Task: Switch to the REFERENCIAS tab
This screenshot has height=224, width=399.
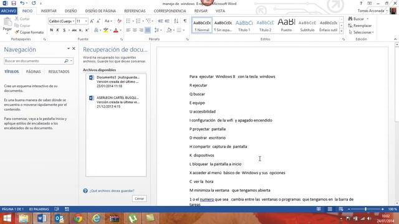Action: tap(135, 11)
